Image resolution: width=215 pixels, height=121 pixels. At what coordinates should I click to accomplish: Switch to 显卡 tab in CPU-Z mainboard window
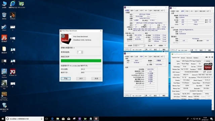(196, 11)
